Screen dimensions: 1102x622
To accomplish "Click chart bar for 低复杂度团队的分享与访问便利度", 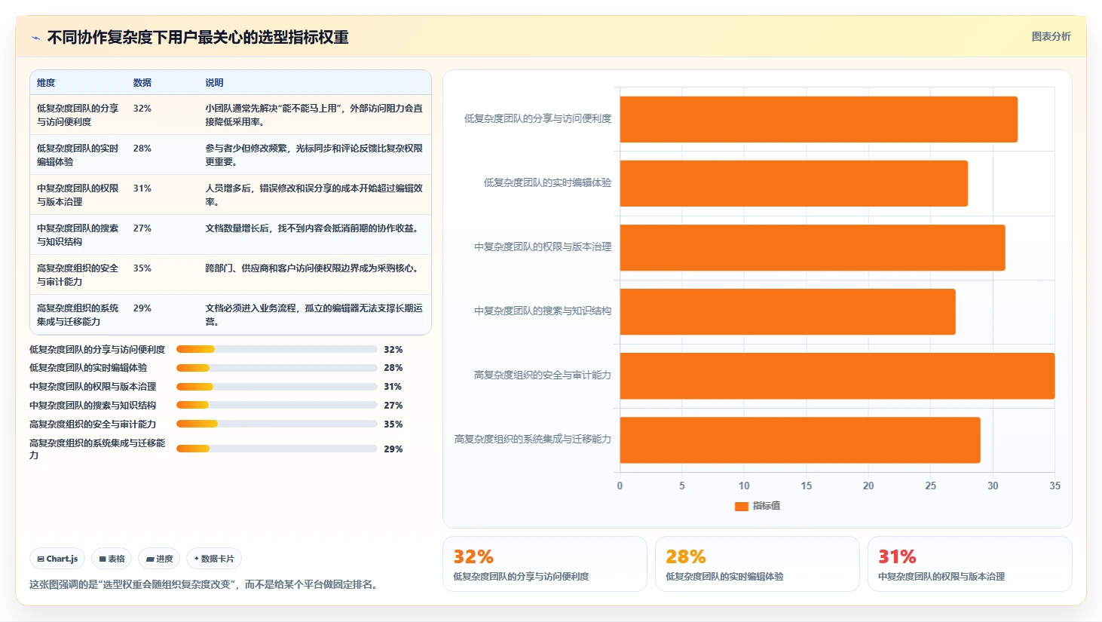I will [819, 119].
